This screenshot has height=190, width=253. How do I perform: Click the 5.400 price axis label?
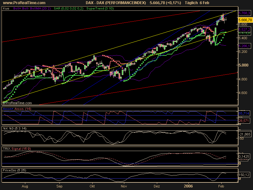pos(243,38)
